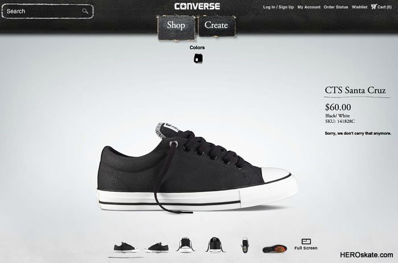The image size is (398, 263).
Task: Check Order Status link
Action: (336, 7)
